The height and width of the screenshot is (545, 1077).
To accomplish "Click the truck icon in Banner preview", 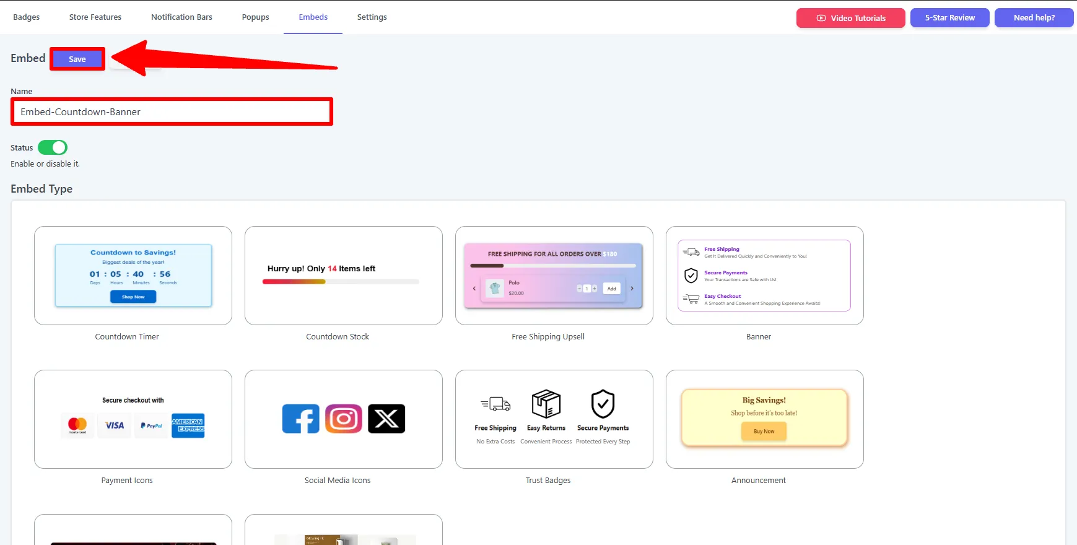I will pyautogui.click(x=691, y=252).
